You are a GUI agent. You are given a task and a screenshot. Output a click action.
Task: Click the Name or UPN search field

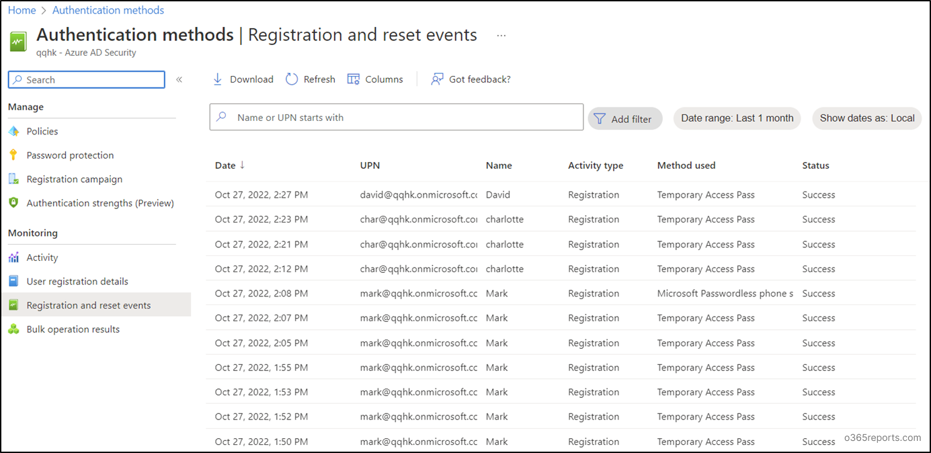coord(396,117)
